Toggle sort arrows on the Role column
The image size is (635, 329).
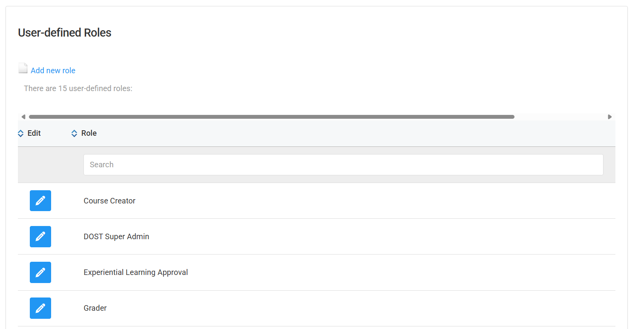[x=74, y=134]
